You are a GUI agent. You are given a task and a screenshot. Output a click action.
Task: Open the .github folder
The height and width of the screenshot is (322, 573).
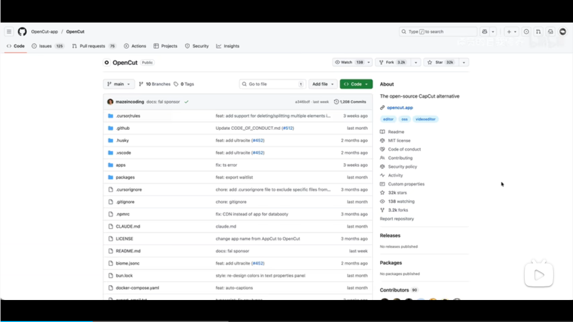click(123, 128)
